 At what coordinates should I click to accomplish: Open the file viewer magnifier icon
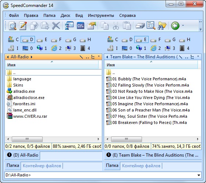tap(13, 26)
